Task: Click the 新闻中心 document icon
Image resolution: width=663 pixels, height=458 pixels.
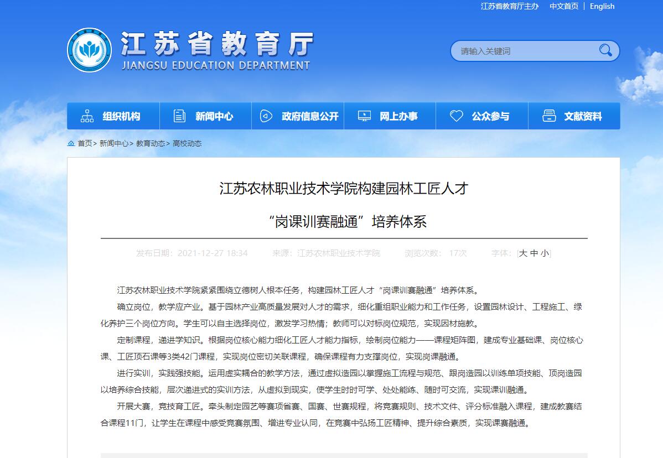Action: [x=179, y=116]
